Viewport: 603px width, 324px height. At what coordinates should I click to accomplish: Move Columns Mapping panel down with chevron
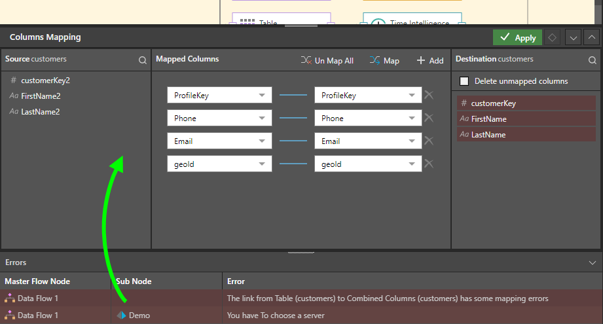coord(574,38)
